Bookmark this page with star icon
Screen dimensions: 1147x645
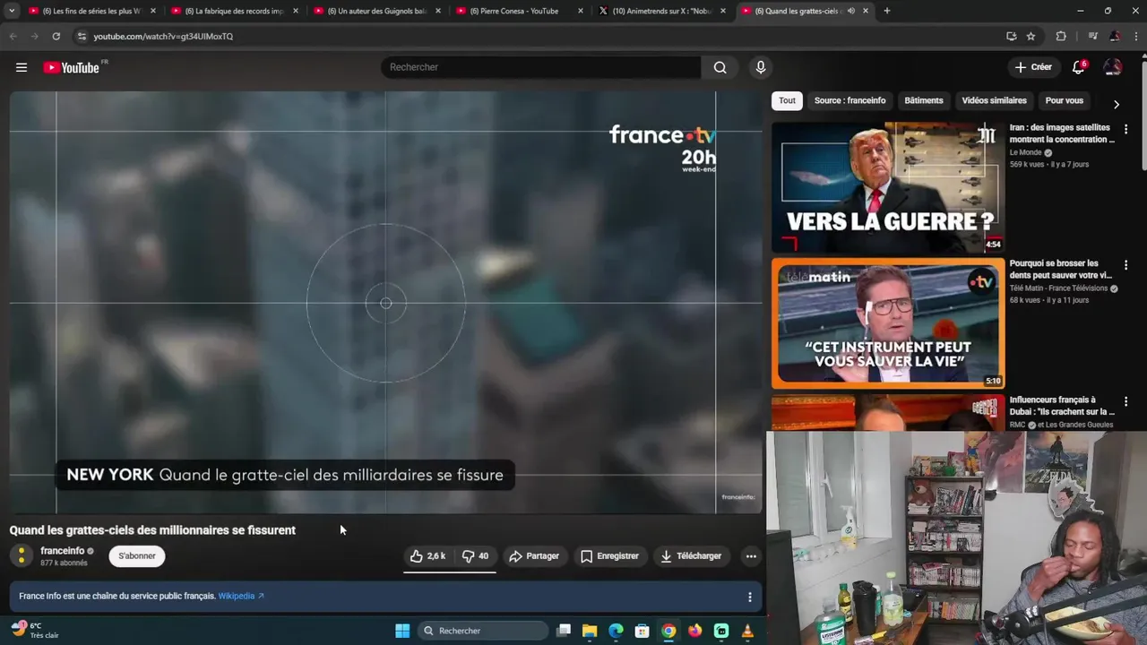(x=1031, y=36)
